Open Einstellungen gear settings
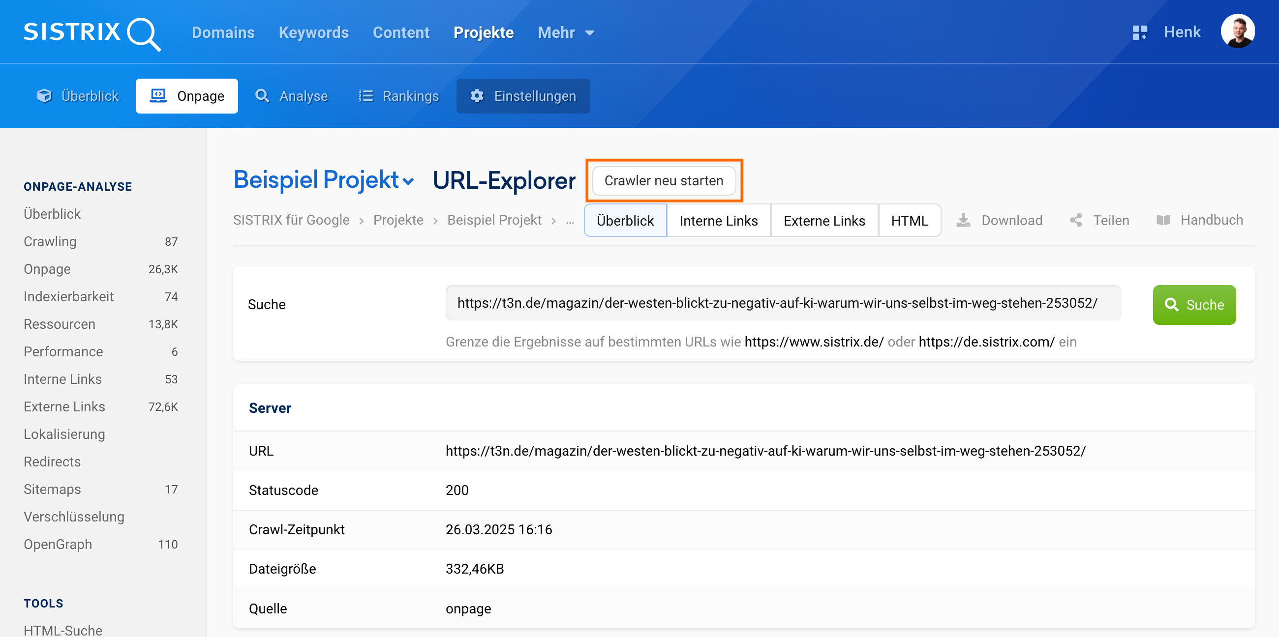 click(523, 96)
